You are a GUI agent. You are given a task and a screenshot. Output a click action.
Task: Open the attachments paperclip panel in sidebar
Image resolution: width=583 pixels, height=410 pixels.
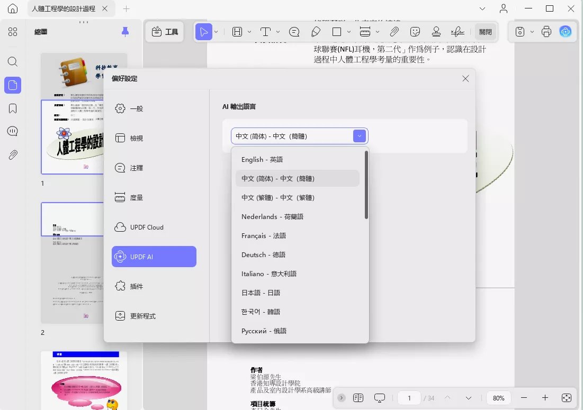13,154
